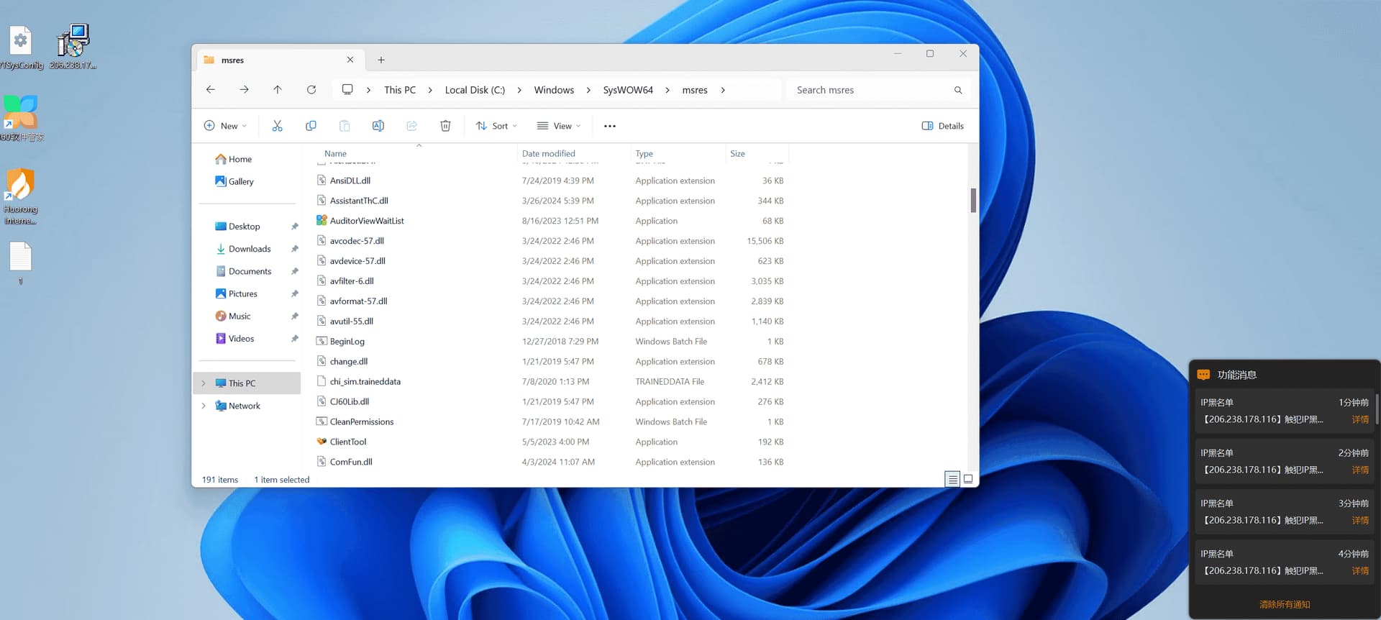The height and width of the screenshot is (620, 1381).
Task: Click the Cut scissors icon in toolbar
Action: click(x=277, y=126)
